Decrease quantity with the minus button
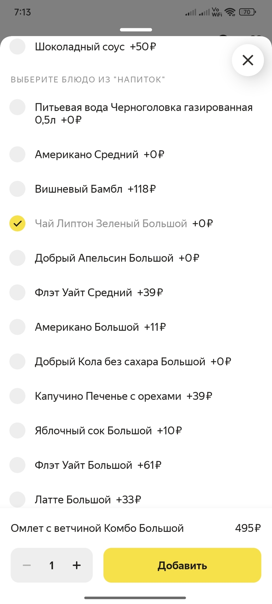This screenshot has height=604, width=272. pos(26,565)
